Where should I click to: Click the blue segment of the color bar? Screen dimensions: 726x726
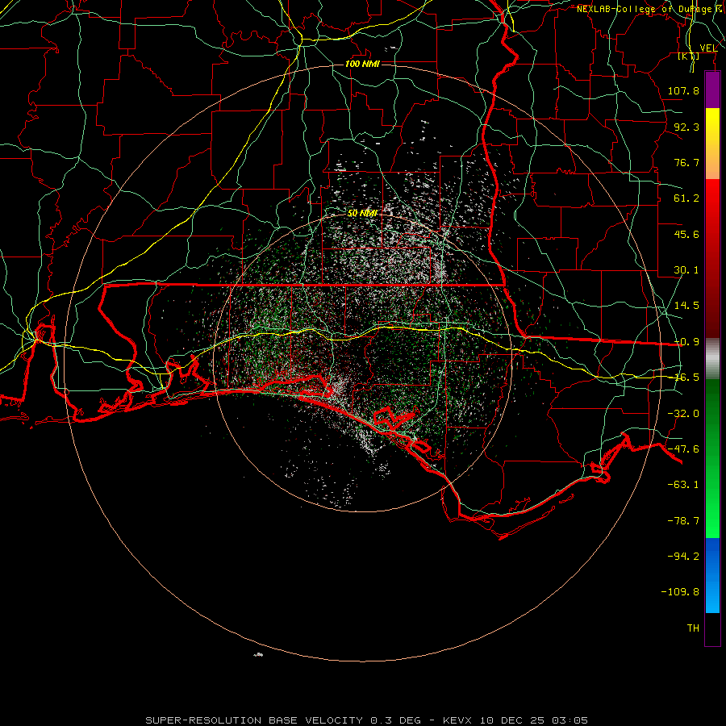(x=712, y=575)
